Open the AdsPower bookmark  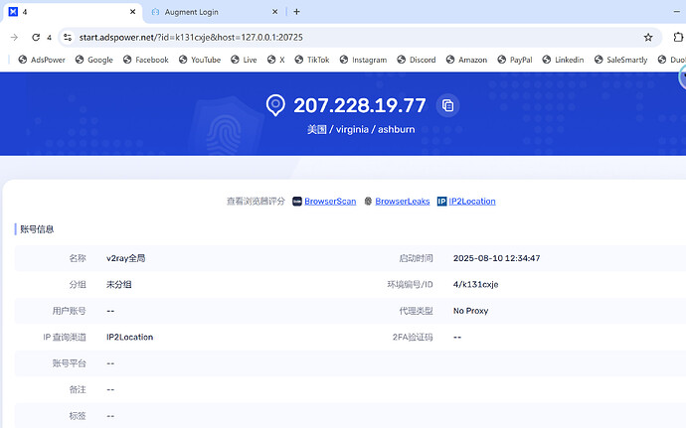tap(42, 60)
